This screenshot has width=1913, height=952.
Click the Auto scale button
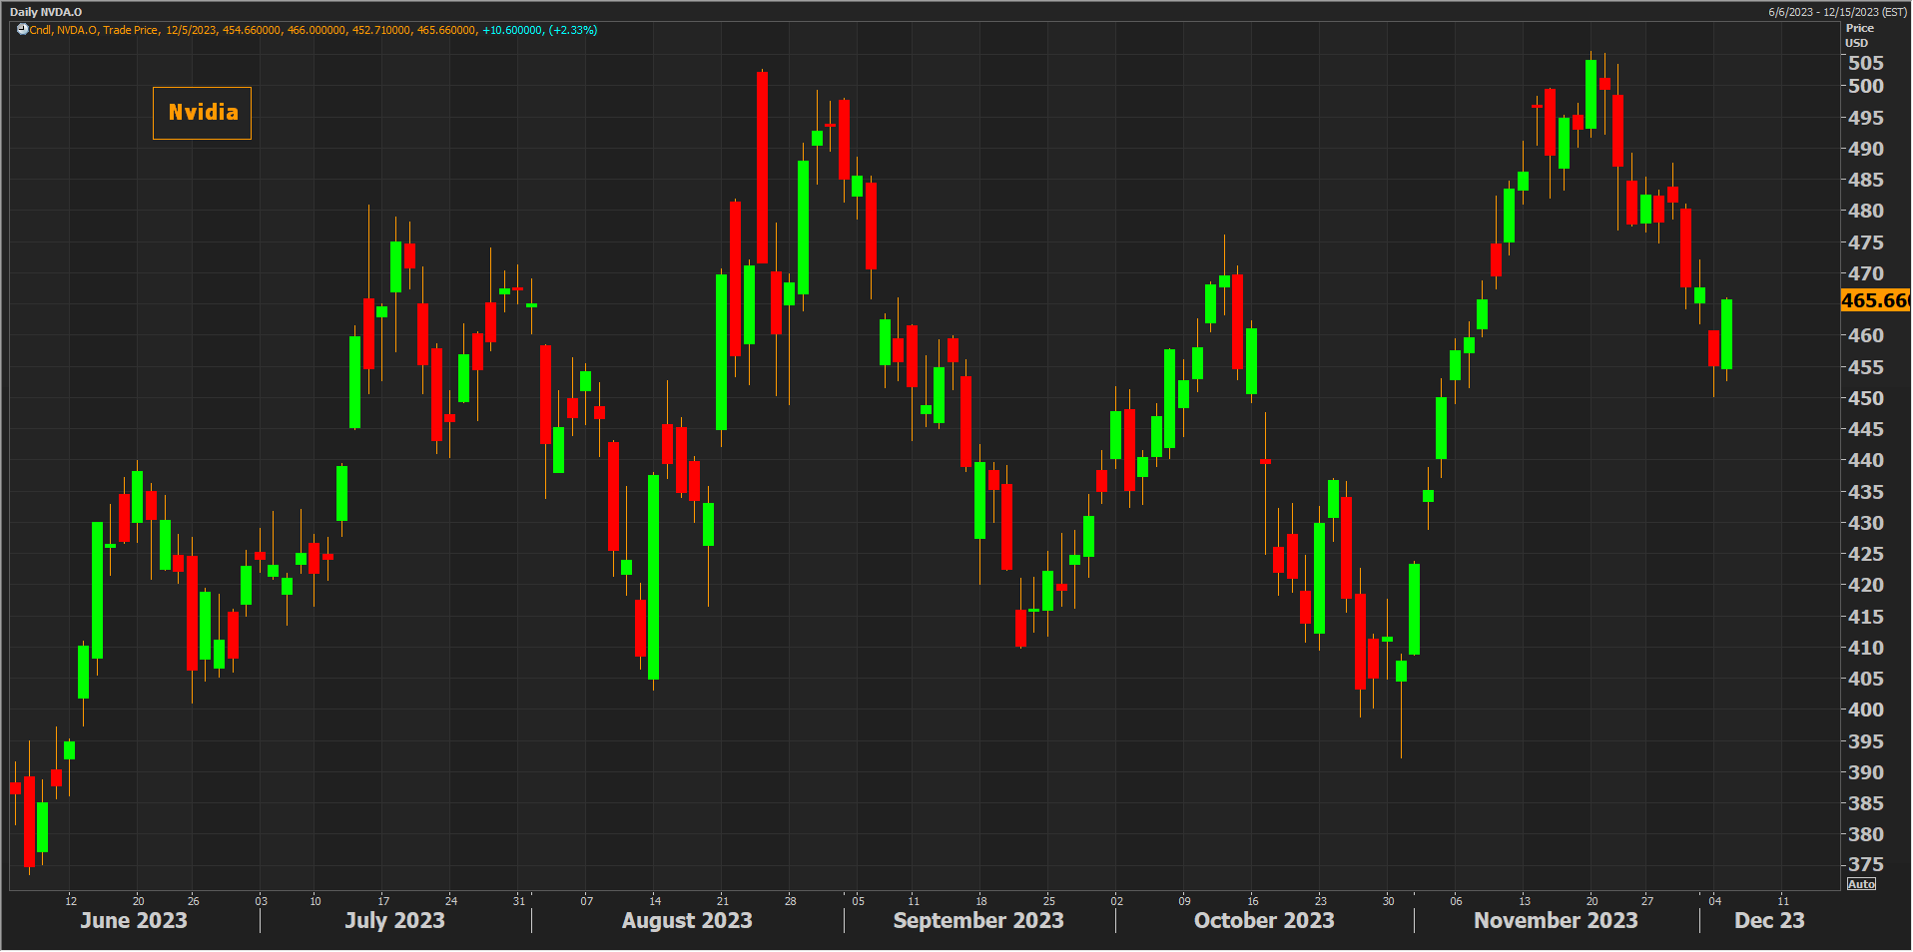click(1861, 884)
